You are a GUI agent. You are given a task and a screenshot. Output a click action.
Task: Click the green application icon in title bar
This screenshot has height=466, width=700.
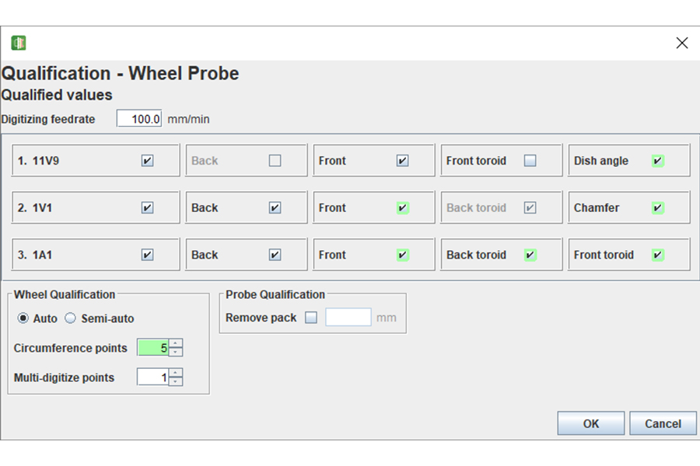coord(19,43)
